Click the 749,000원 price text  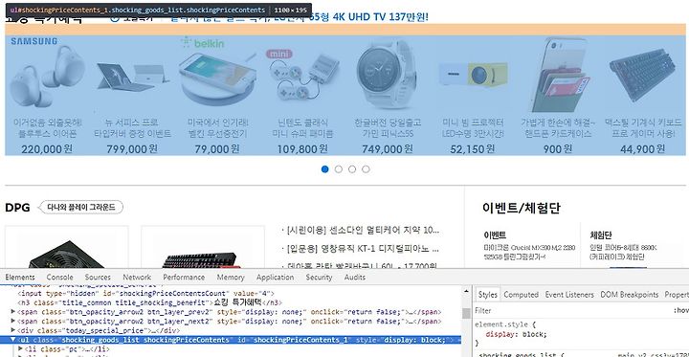(x=388, y=149)
